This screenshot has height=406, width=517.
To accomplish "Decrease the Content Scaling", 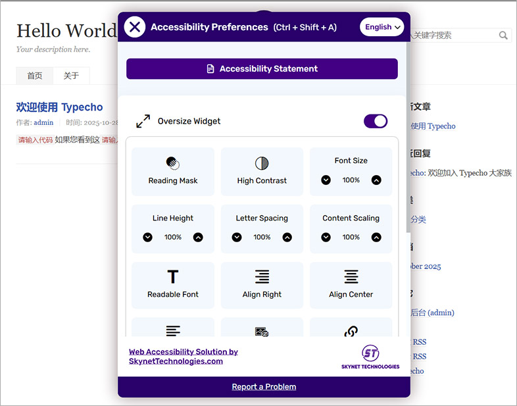I will [326, 237].
